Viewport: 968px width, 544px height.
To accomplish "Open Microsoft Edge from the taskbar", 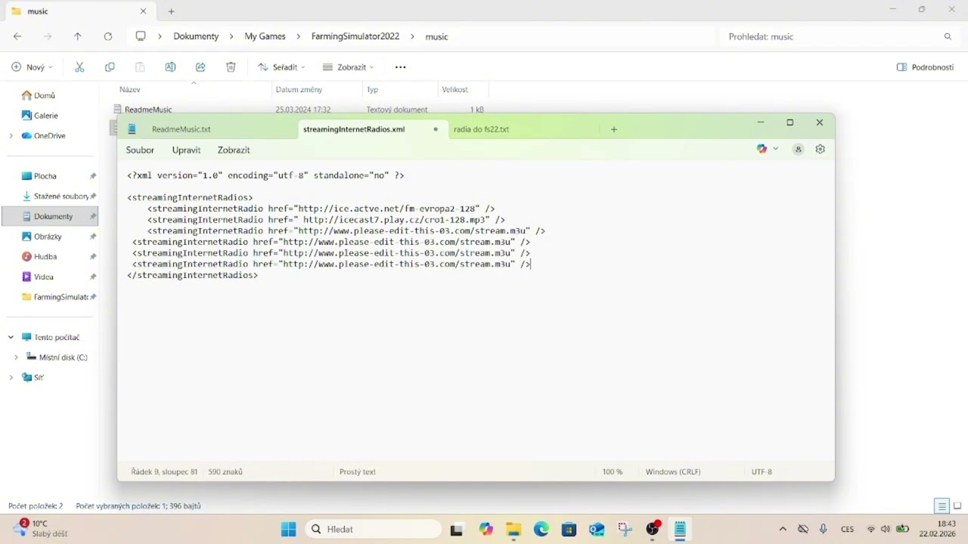I will [541, 530].
